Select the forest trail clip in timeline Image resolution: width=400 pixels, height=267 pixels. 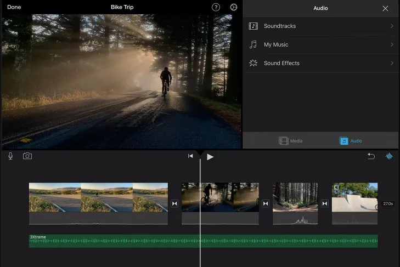pos(295,203)
